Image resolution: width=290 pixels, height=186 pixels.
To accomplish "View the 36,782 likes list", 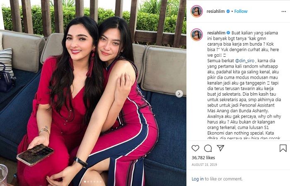I will pyautogui.click(x=203, y=158).
